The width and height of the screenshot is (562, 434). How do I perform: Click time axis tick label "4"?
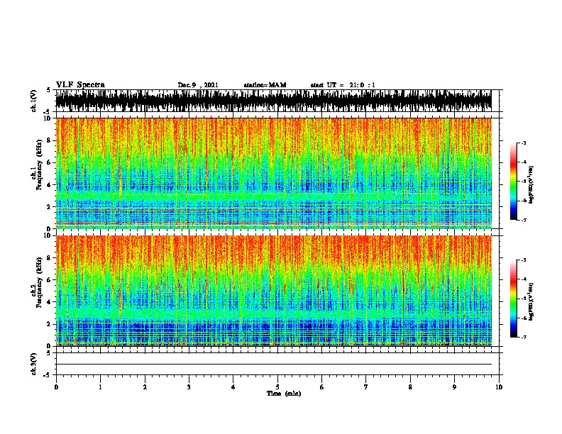(x=233, y=387)
